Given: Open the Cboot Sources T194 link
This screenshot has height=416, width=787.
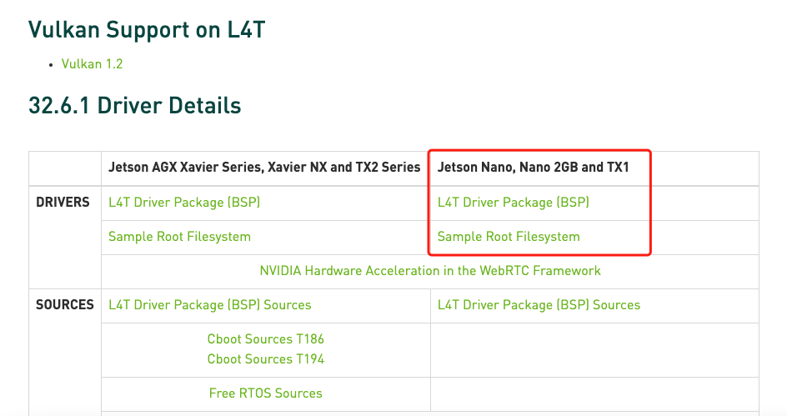Looking at the screenshot, I should tap(265, 359).
